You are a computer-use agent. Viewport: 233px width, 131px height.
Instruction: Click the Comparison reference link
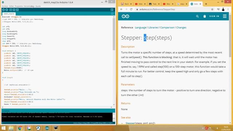click(167, 28)
